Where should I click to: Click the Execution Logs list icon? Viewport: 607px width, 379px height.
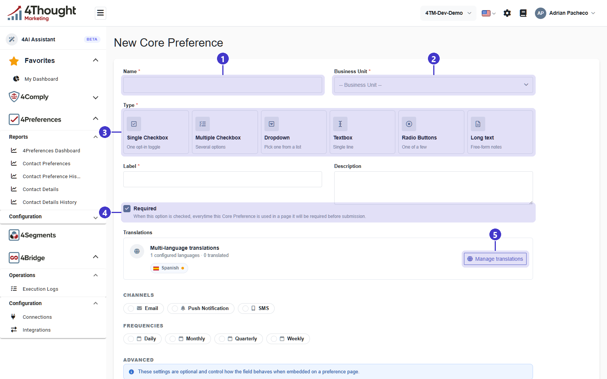point(14,289)
